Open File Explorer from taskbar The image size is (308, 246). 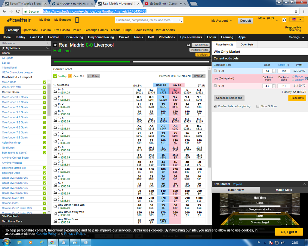pyautogui.click(x=20, y=243)
